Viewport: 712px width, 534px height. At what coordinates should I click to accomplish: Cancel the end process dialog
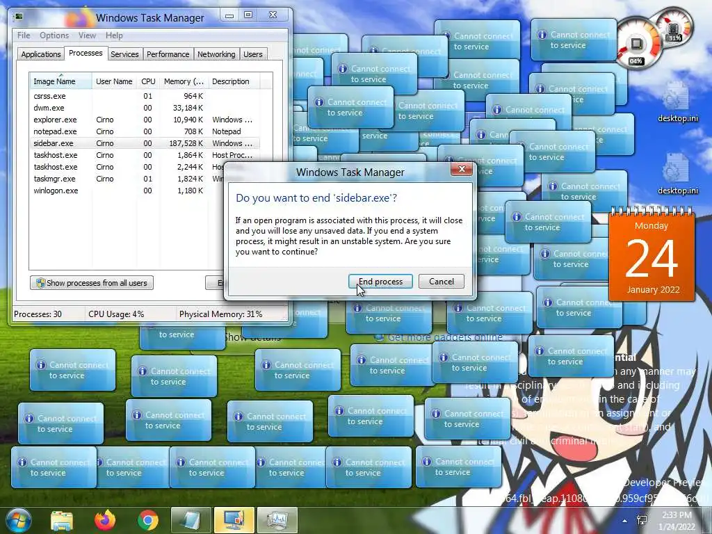tap(442, 282)
